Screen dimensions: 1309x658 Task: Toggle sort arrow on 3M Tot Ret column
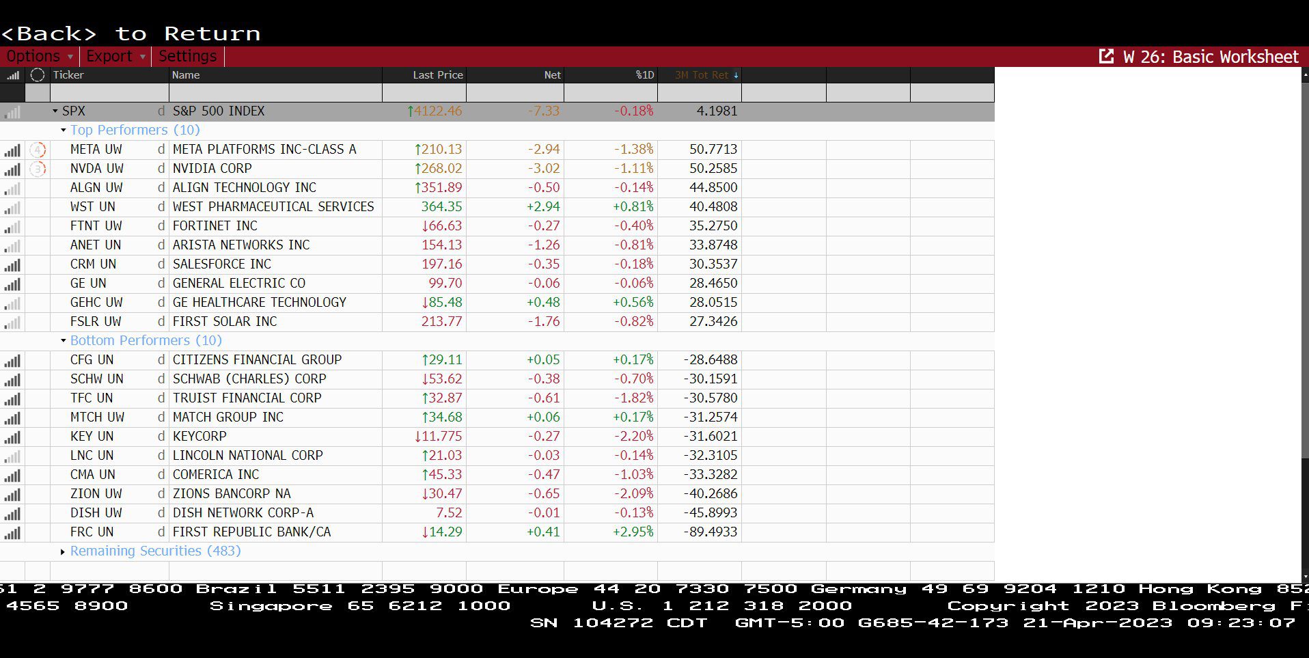(x=736, y=75)
